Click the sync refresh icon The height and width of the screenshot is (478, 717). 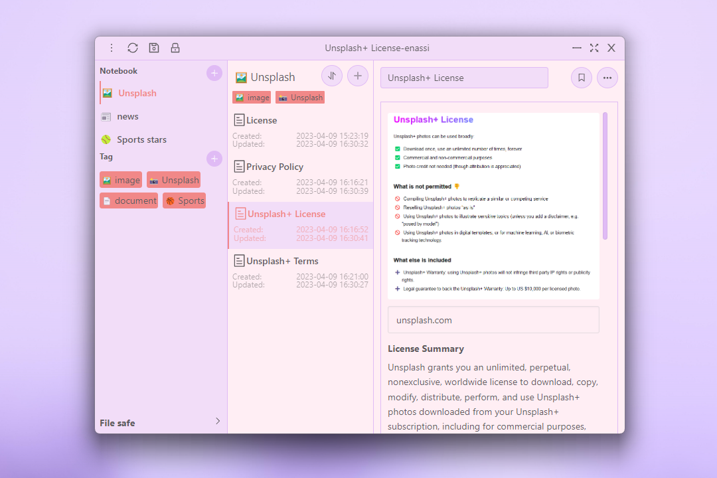click(133, 48)
